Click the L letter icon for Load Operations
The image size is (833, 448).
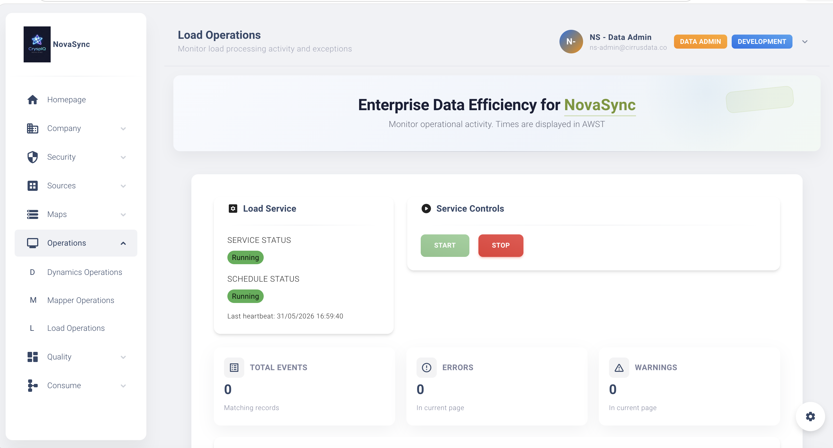32,328
